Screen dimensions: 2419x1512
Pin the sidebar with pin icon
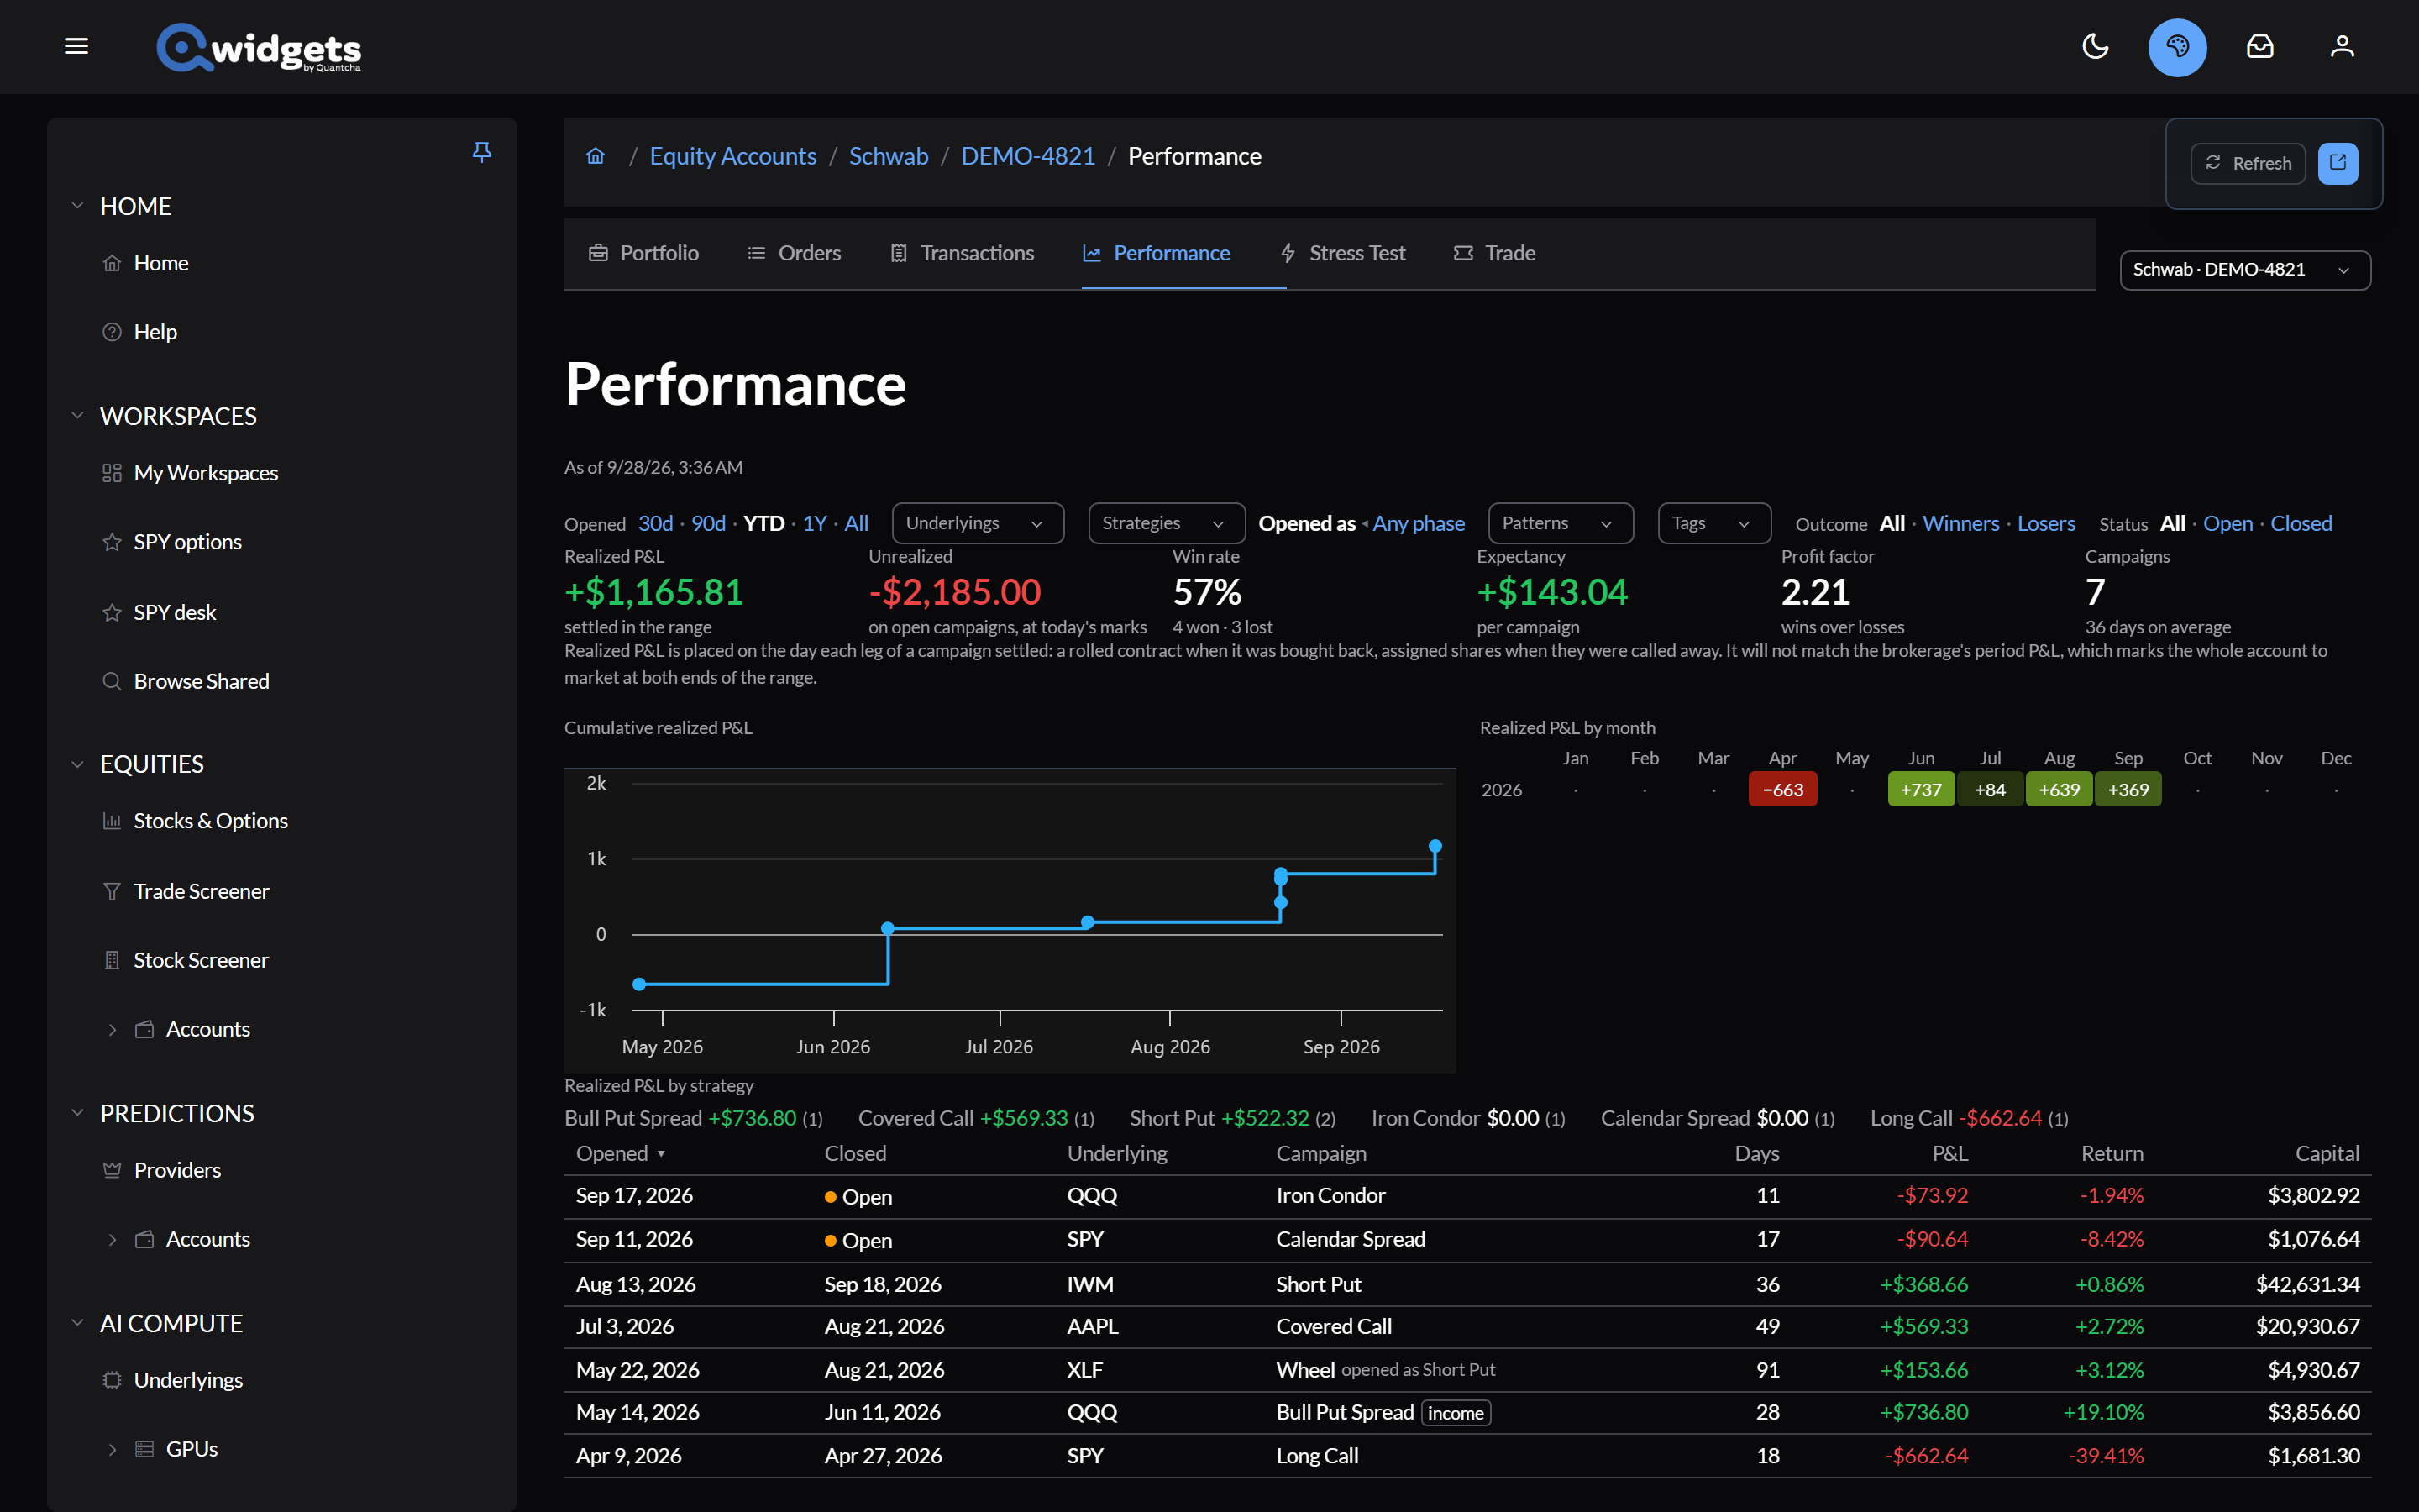482,151
